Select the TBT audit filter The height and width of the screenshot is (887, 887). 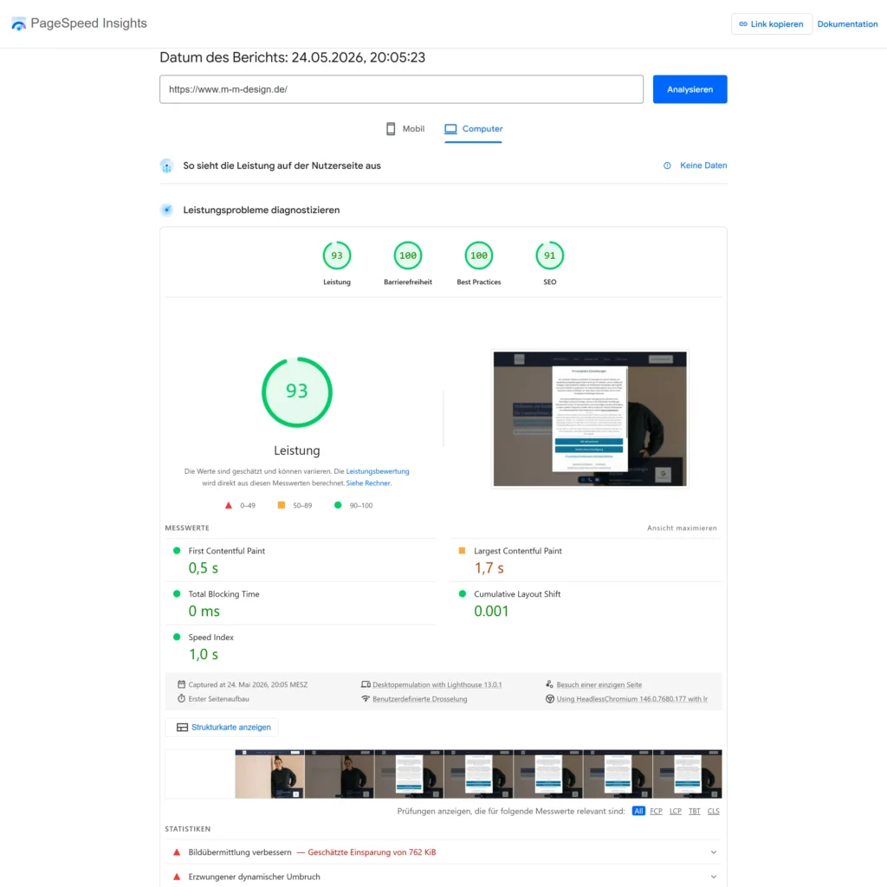click(694, 811)
